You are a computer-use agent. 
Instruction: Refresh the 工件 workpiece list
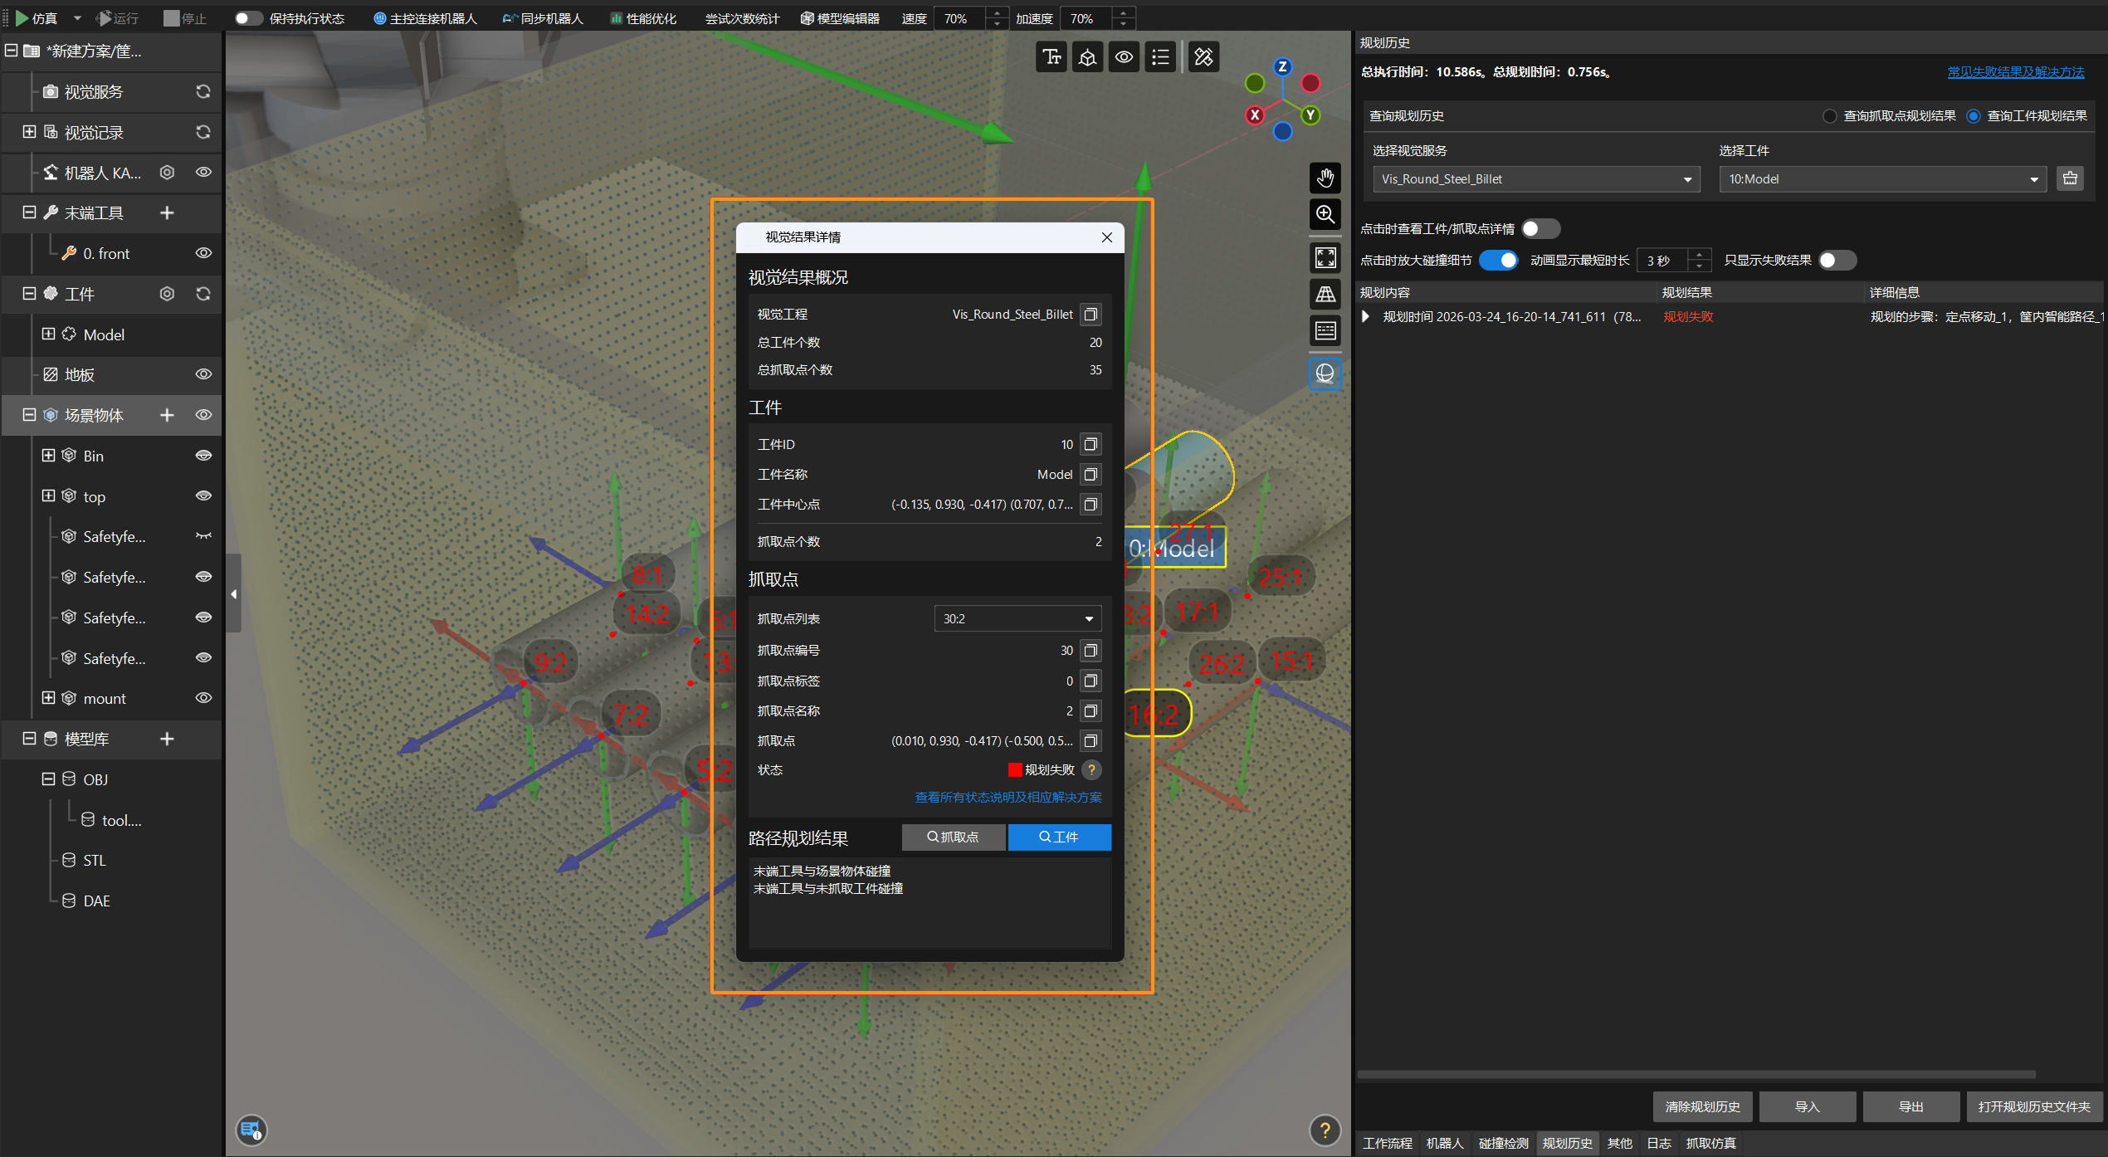[x=203, y=294]
